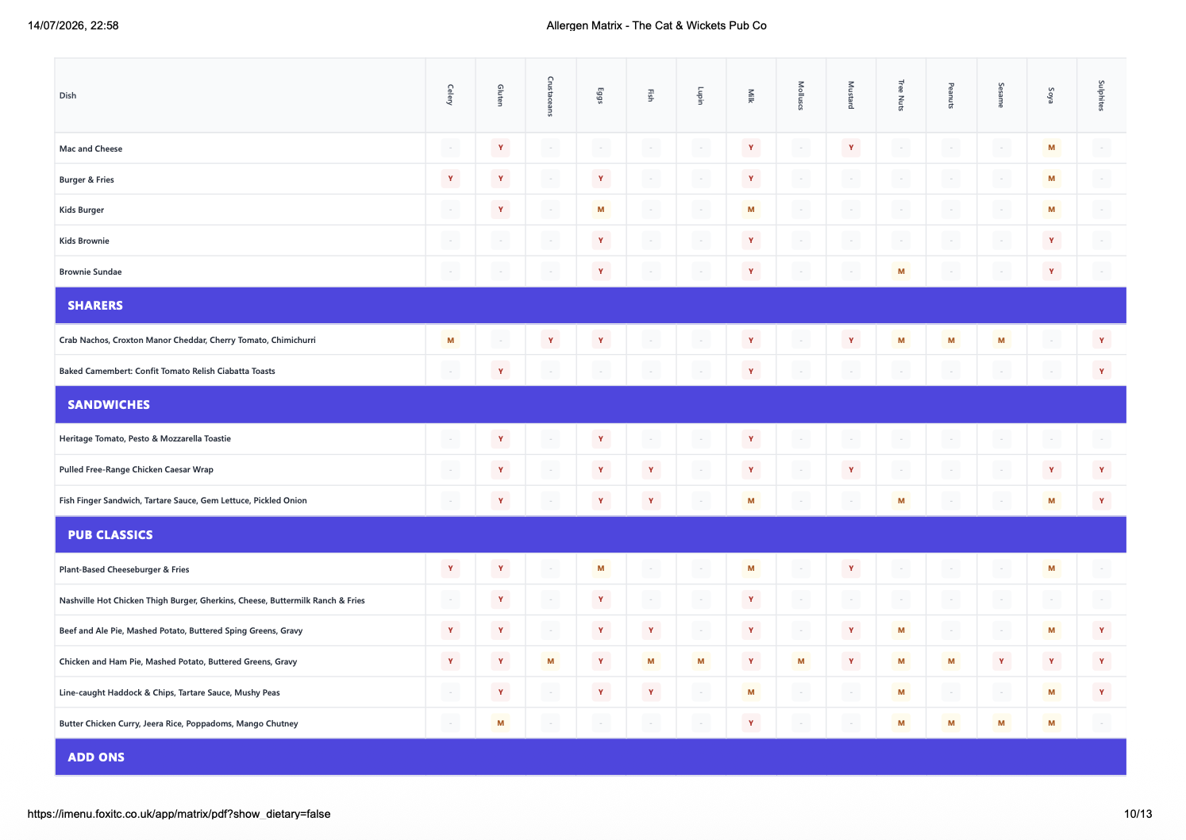
Task: Click Kids Burger Eggs M cell
Action: [x=600, y=210]
